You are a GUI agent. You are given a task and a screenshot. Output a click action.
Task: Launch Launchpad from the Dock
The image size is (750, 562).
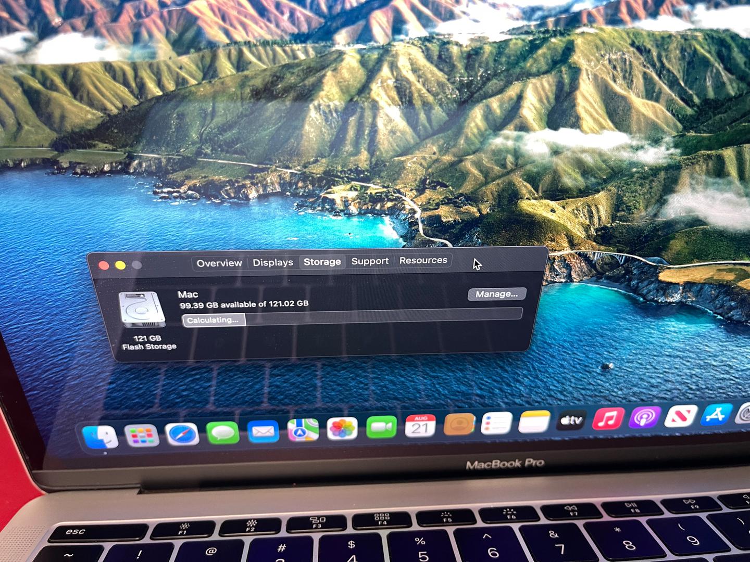pos(141,436)
